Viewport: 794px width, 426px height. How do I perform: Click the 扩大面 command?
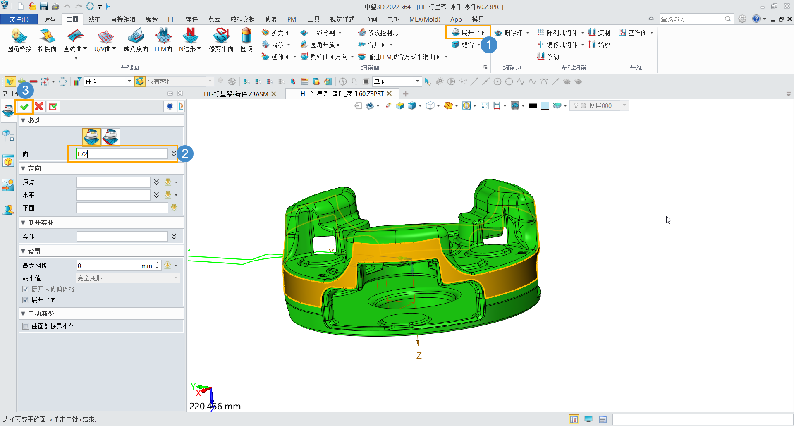[x=276, y=33]
